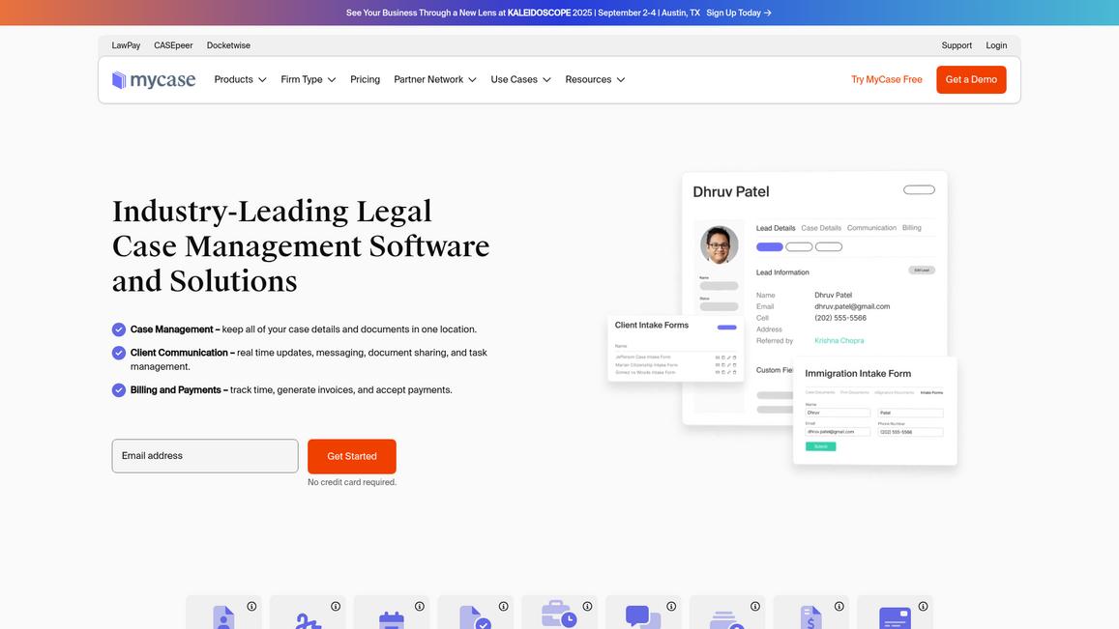Screen dimensions: 1119x629
Task: Click the dhruv.patel@gmail.com email value
Action: 852,306
